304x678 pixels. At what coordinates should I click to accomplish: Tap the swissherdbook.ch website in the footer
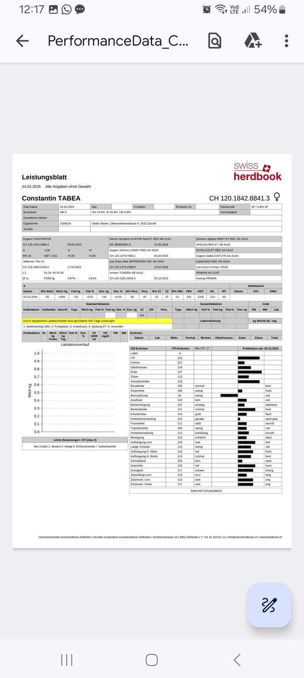[271, 537]
